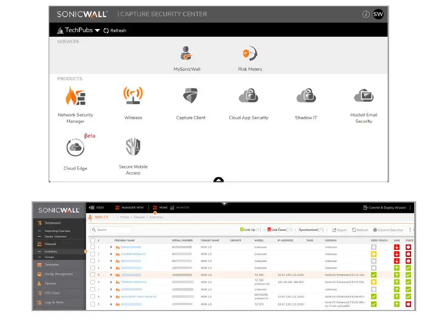Click the yellow zero touch icon in row 6
432x333 pixels.
click(x=373, y=282)
